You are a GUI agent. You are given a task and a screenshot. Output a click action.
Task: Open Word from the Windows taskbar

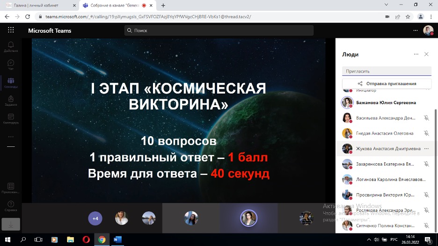click(x=117, y=239)
